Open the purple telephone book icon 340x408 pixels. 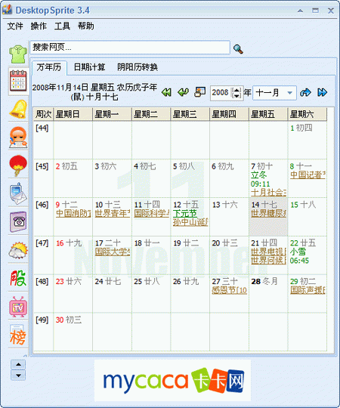[18, 222]
